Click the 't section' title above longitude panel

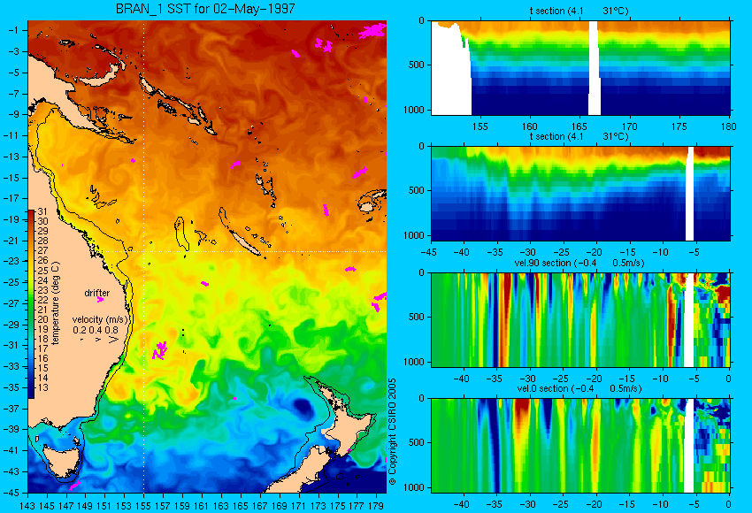pos(579,11)
